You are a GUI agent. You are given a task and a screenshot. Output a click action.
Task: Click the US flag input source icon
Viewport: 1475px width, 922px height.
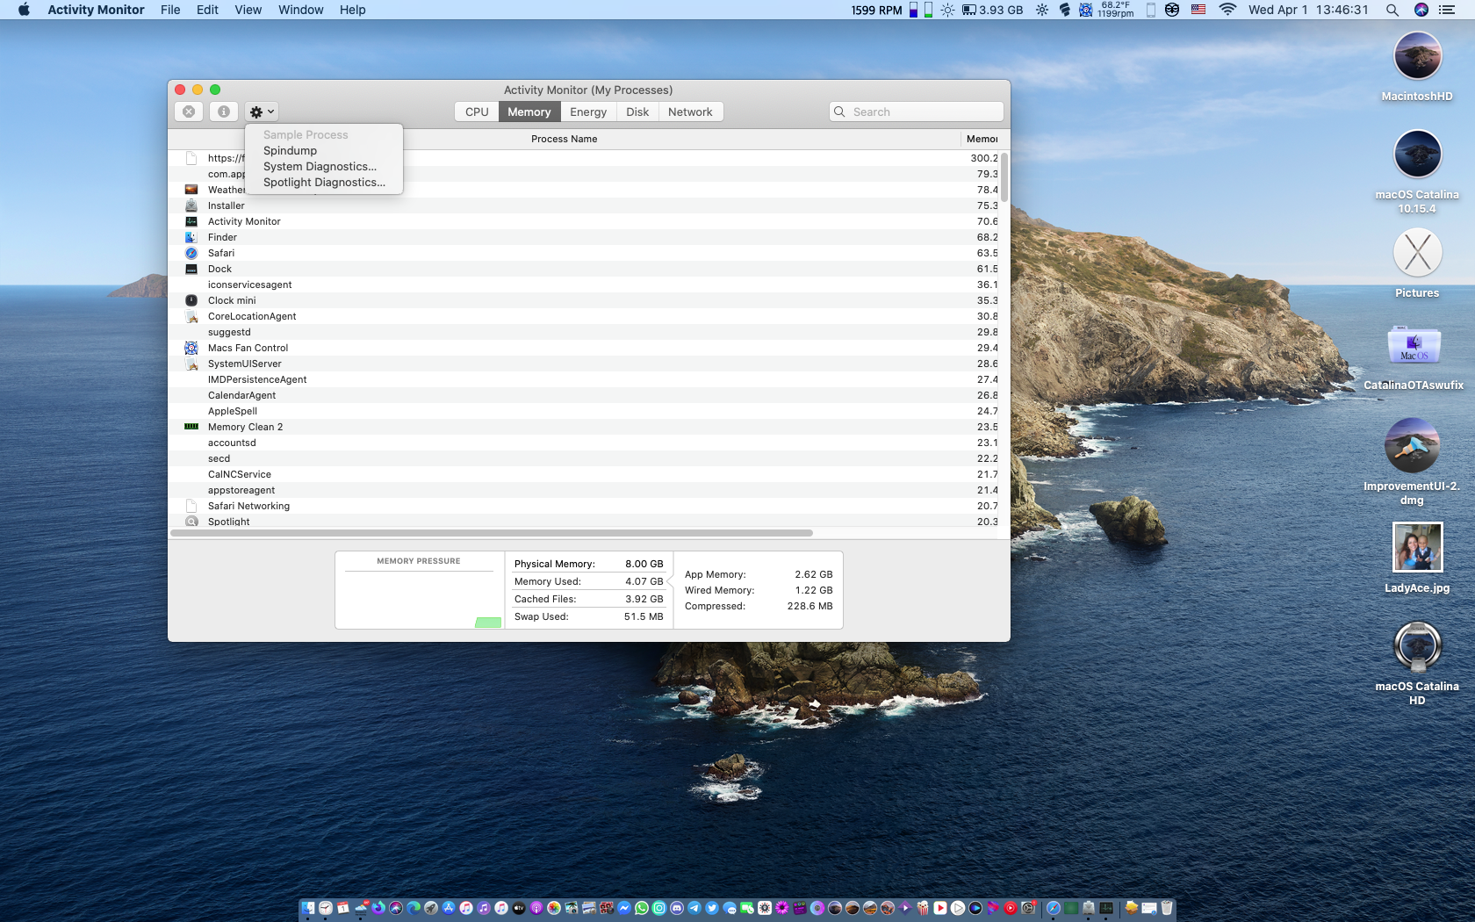tap(1198, 10)
